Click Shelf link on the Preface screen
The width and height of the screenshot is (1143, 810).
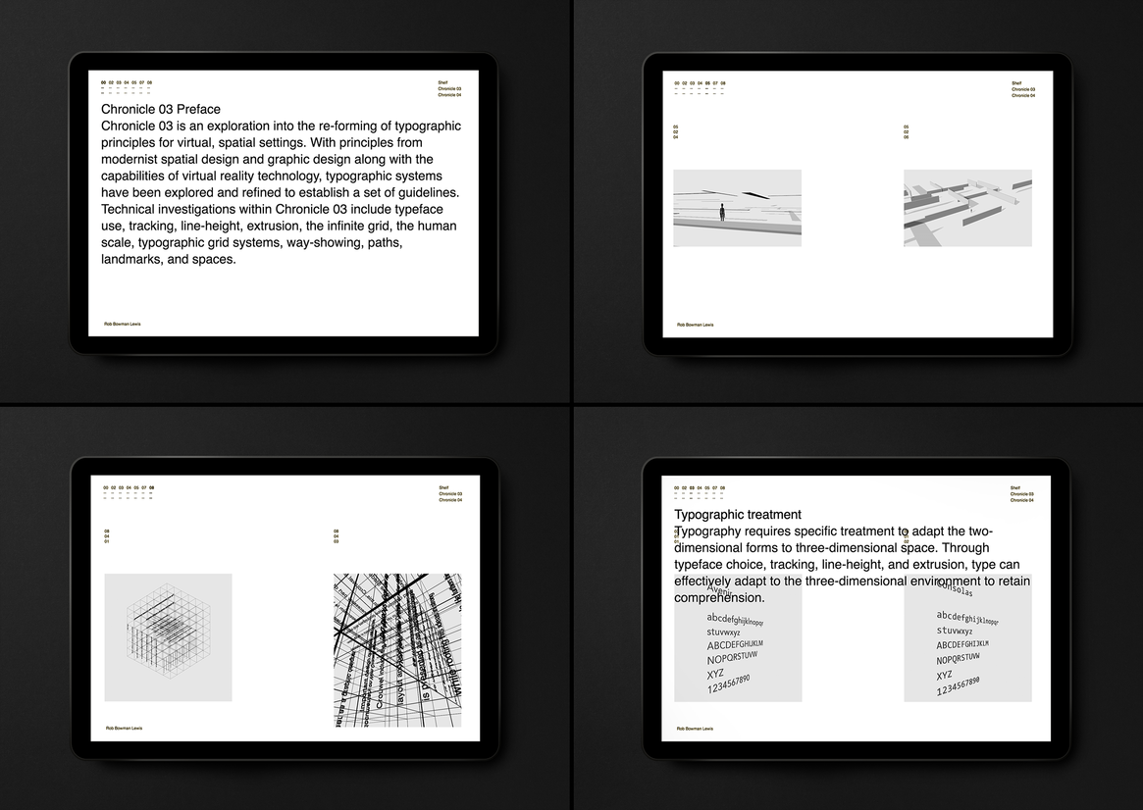(442, 83)
